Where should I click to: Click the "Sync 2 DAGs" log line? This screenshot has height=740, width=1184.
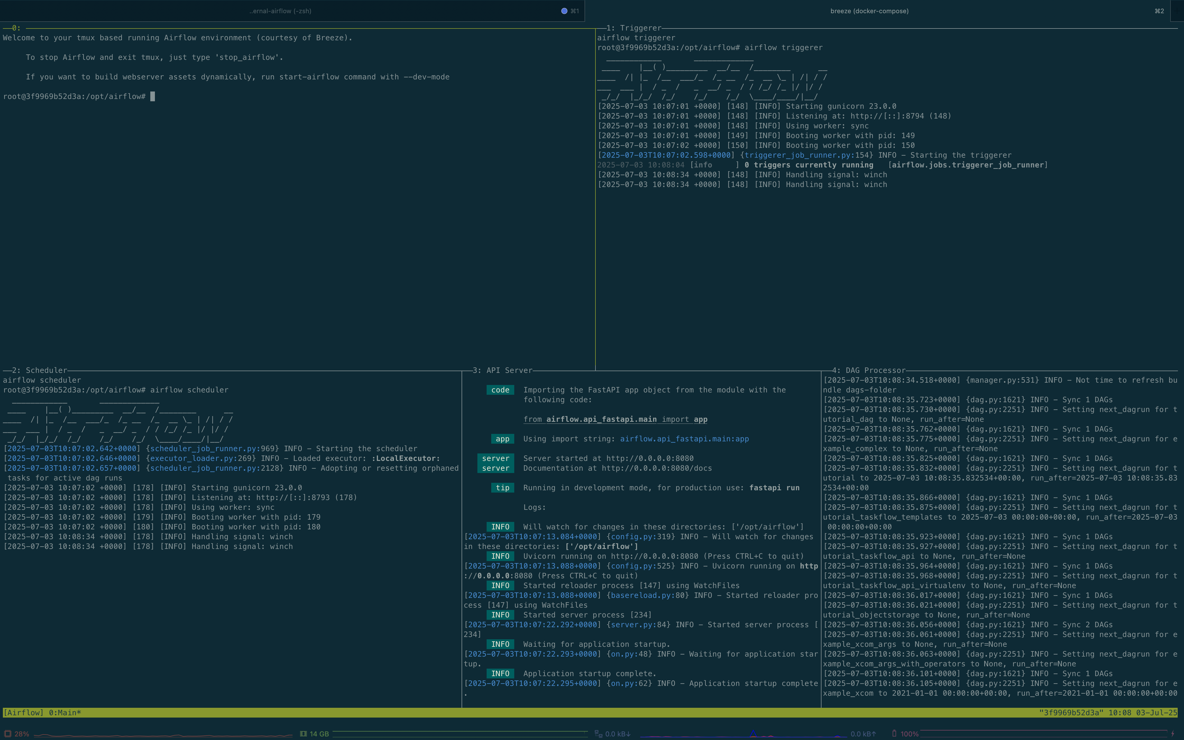click(967, 625)
